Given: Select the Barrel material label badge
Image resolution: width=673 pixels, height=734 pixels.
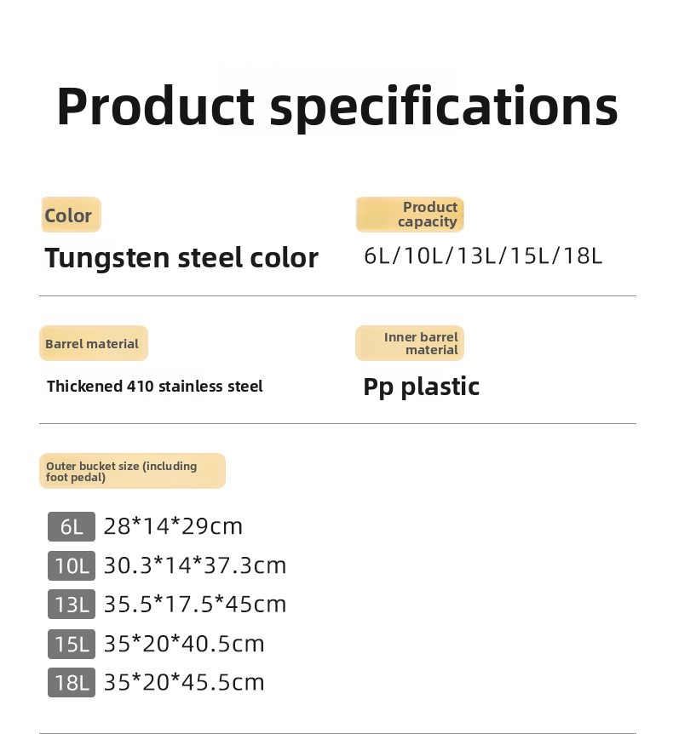Looking at the screenshot, I should 93,343.
